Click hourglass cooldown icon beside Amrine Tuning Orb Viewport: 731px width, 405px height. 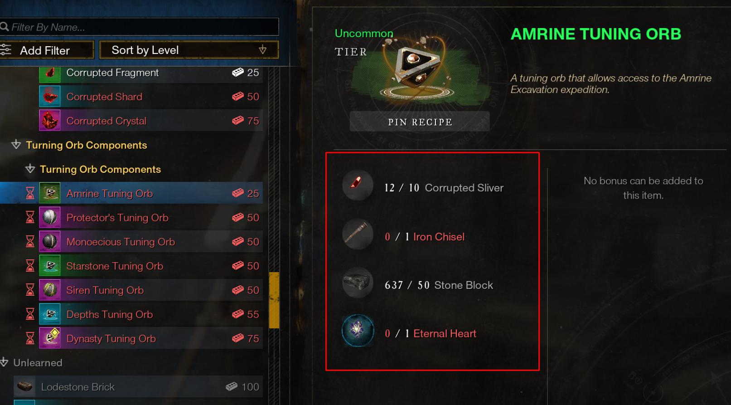click(x=30, y=194)
